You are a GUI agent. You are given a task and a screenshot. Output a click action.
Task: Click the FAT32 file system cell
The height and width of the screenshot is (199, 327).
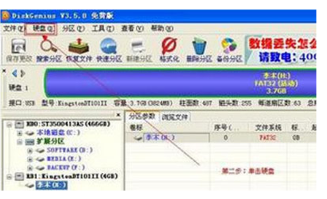click(x=268, y=138)
